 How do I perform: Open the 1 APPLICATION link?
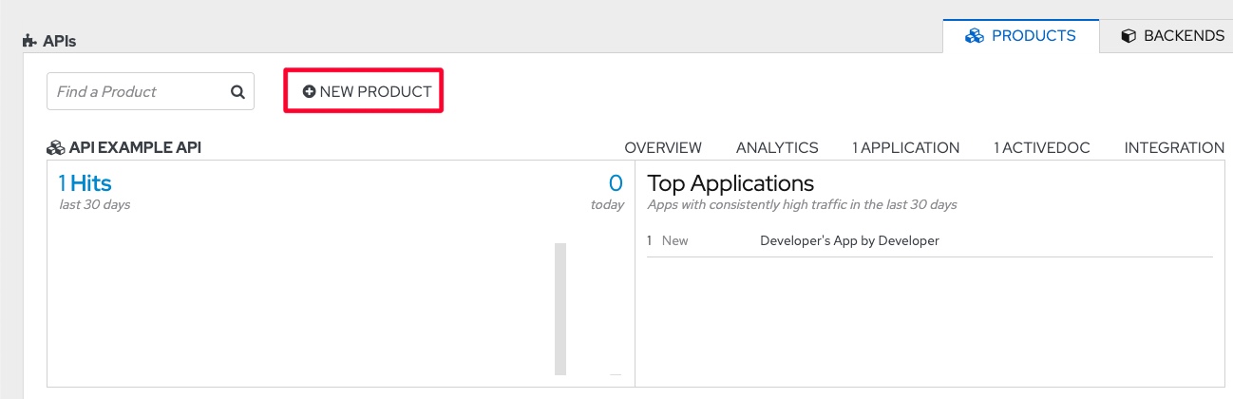coord(905,148)
